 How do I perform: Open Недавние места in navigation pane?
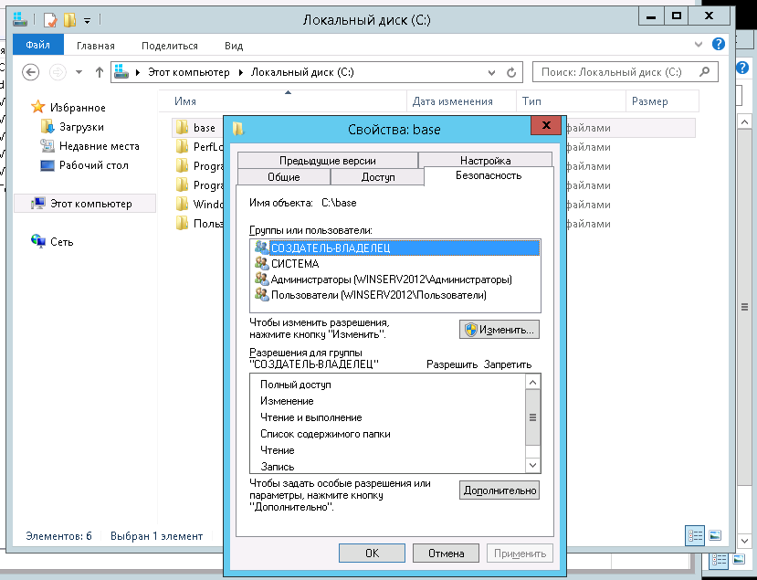click(x=99, y=146)
